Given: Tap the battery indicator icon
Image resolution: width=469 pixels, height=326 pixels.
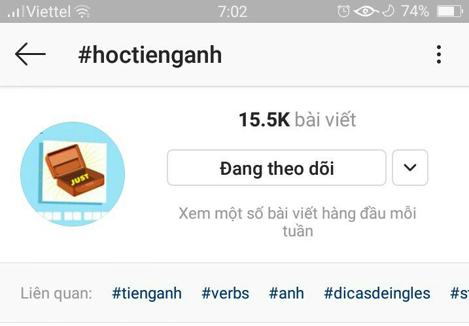Looking at the screenshot, I should pyautogui.click(x=449, y=12).
